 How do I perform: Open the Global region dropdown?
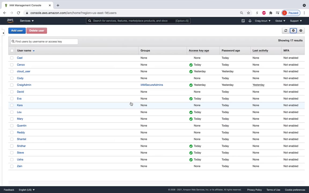coord(280,21)
